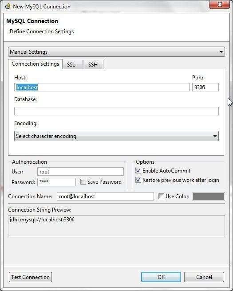233x291 pixels.
Task: Close the New MySQL Connection dialog
Action: tap(219, 4)
